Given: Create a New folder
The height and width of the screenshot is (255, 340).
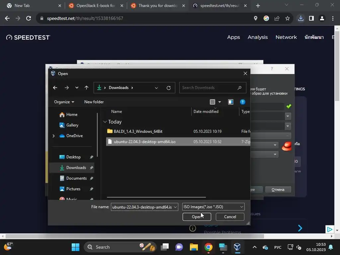Looking at the screenshot, I should tap(94, 102).
